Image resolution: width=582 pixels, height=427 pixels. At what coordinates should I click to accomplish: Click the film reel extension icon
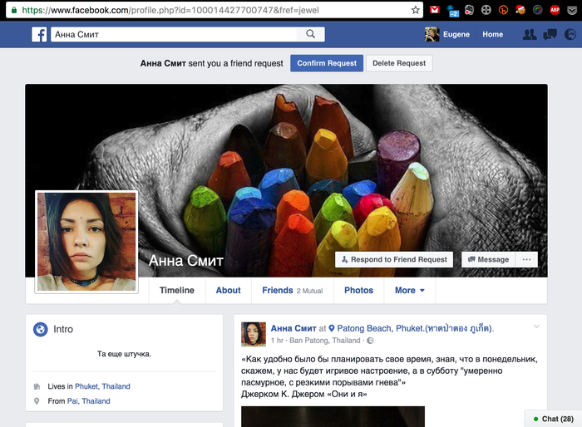pos(486,10)
